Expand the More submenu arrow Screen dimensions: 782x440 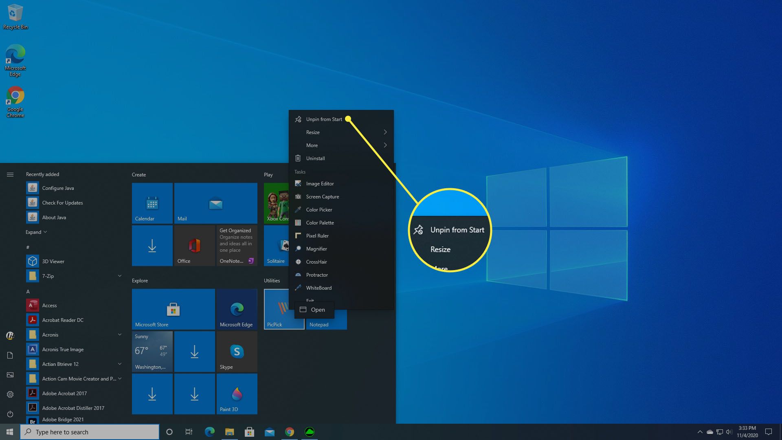pos(385,145)
